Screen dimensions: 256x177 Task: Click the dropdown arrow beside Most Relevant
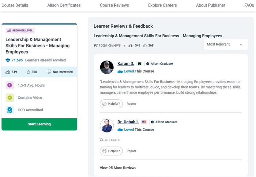[241, 45]
